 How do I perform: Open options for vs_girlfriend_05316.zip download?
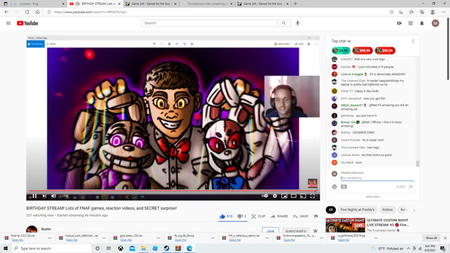click(x=376, y=238)
